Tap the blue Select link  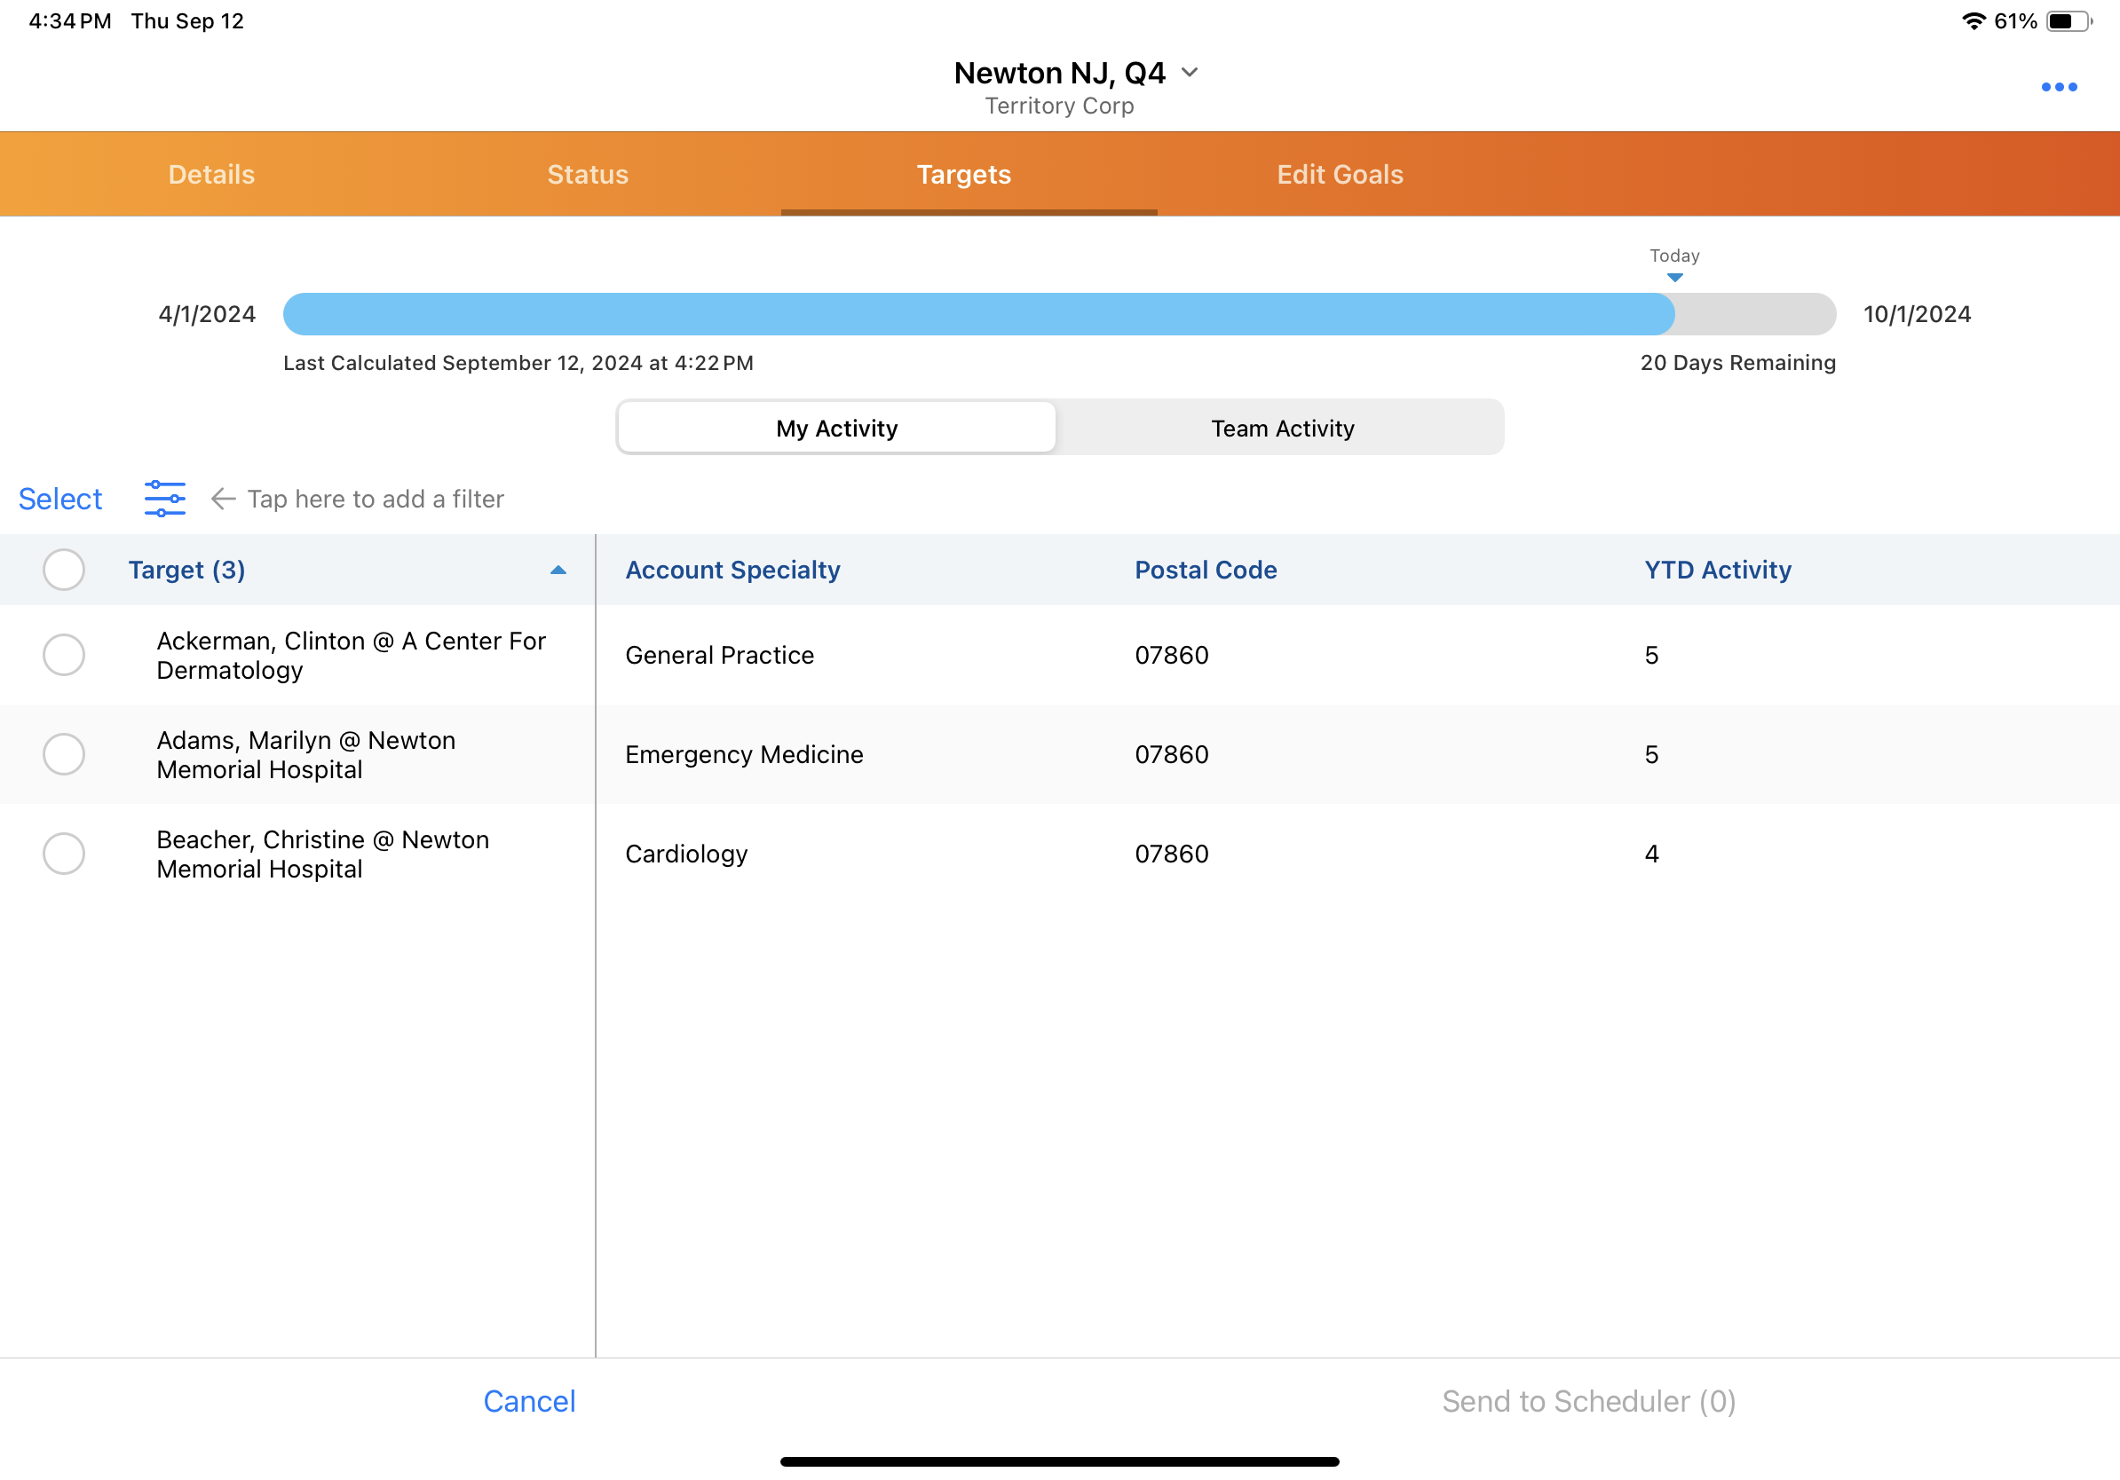60,499
